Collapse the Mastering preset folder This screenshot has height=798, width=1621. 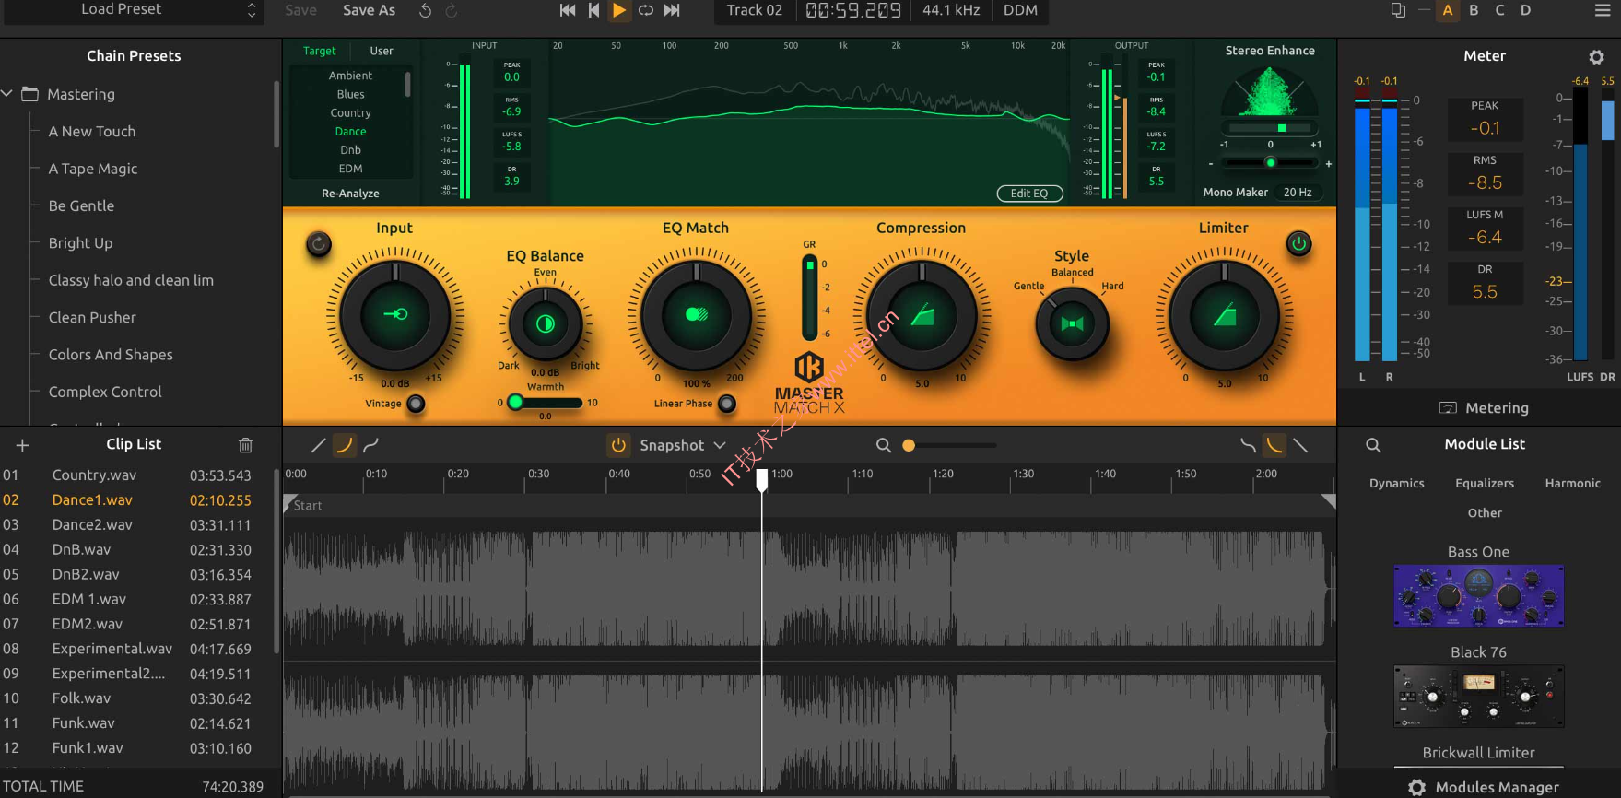pos(7,94)
